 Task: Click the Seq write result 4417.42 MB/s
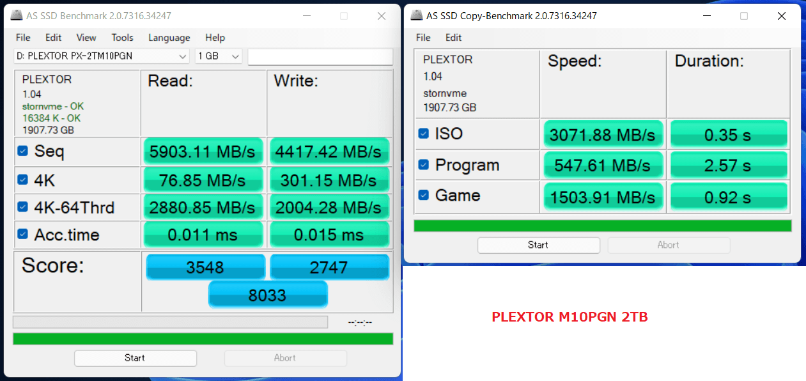329,152
